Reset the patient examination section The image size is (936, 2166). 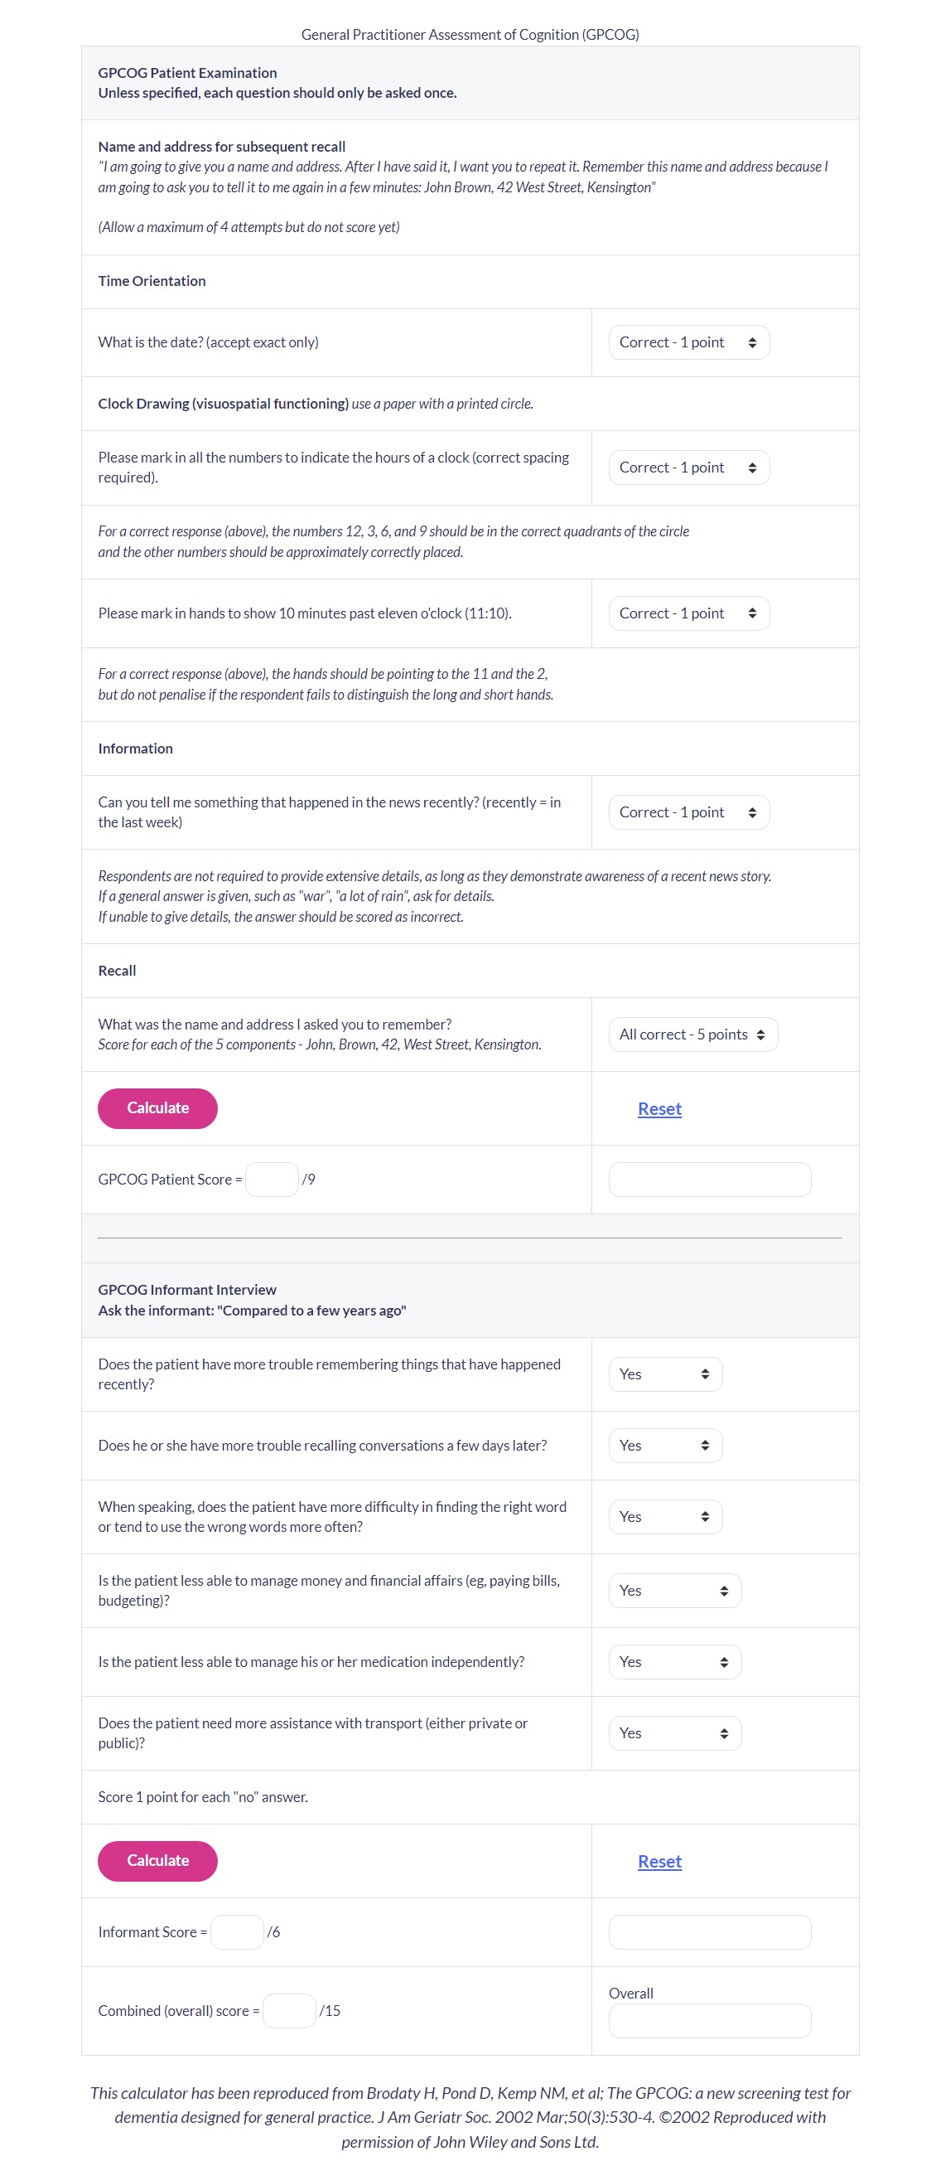point(659,1109)
